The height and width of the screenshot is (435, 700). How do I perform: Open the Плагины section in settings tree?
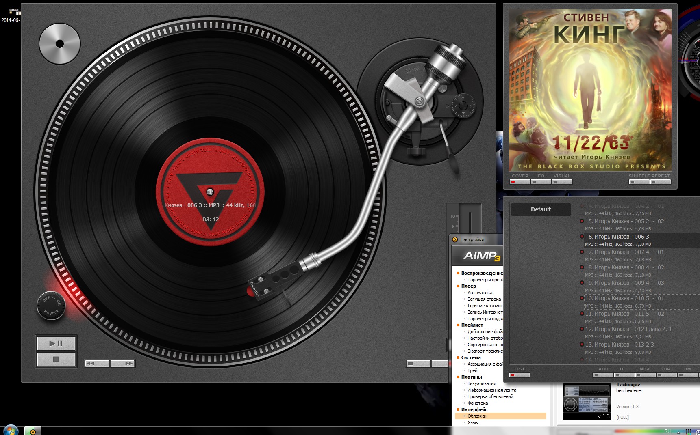tap(472, 377)
